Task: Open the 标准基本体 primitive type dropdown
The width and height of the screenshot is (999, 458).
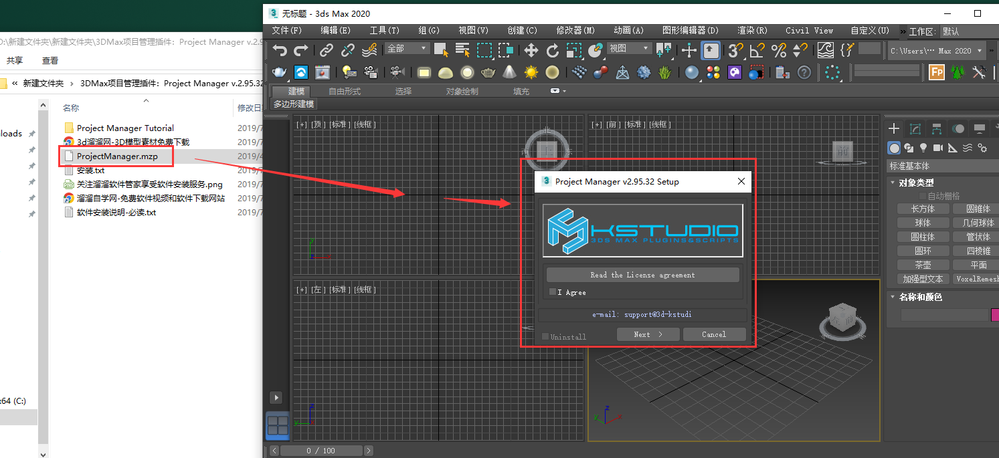Action: (943, 166)
